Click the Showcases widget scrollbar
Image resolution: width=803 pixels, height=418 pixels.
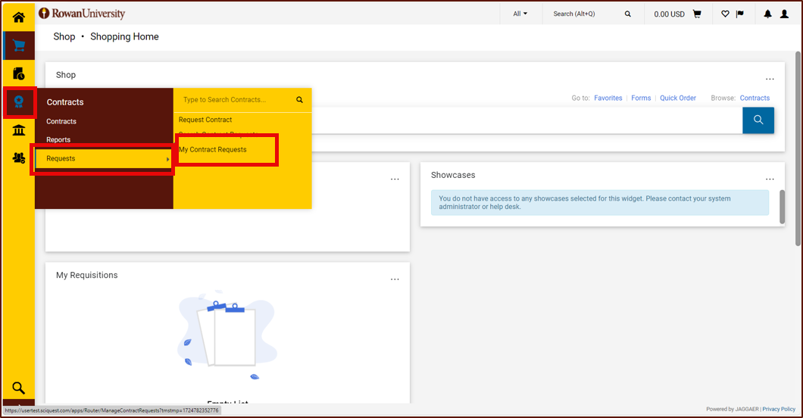click(782, 207)
